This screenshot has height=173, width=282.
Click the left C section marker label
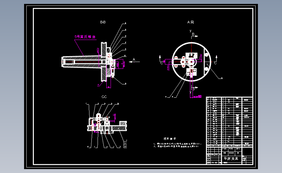[162, 63]
